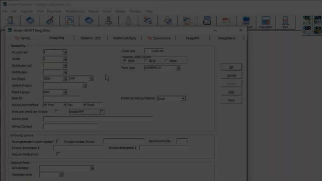This screenshot has height=181, width=322.
Task: Launch the BR module icon
Action: [x=307, y=30]
